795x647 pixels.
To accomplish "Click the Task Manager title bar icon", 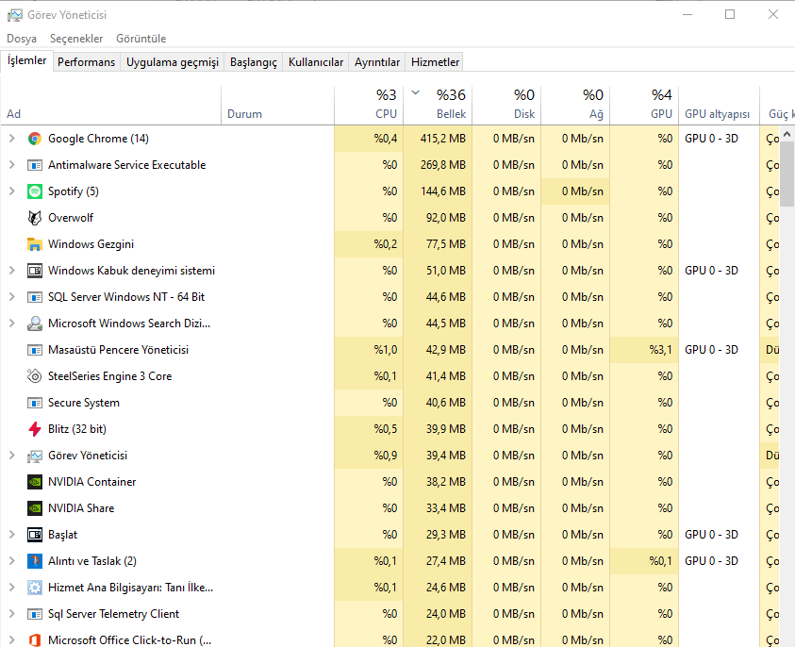I will pos(15,15).
